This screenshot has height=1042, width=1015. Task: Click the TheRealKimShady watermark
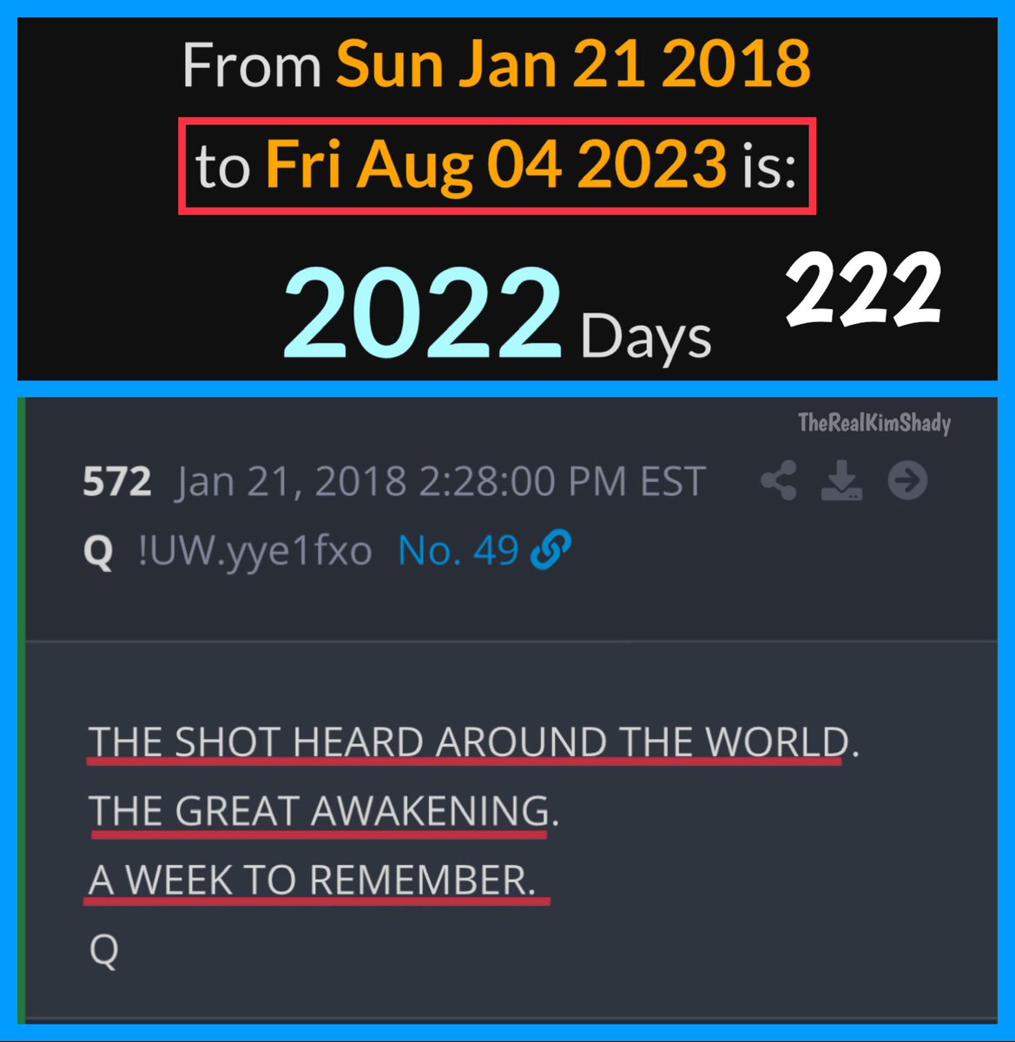(874, 424)
